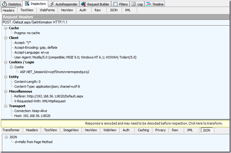Select the Content-Type application/json row
This screenshot has height=153, width=231.
pyautogui.click(x=47, y=86)
